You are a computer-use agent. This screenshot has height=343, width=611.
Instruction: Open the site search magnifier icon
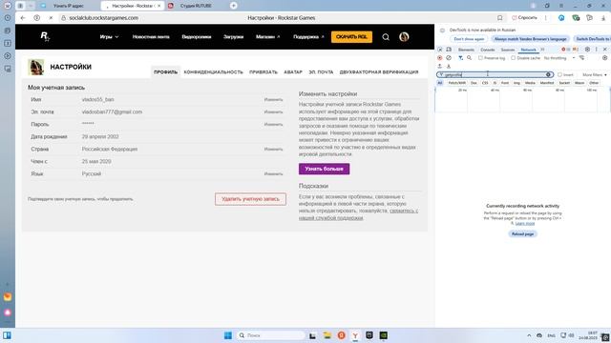(x=386, y=37)
